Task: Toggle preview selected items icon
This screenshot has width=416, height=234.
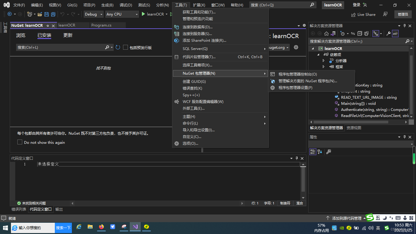Action: coord(395,34)
